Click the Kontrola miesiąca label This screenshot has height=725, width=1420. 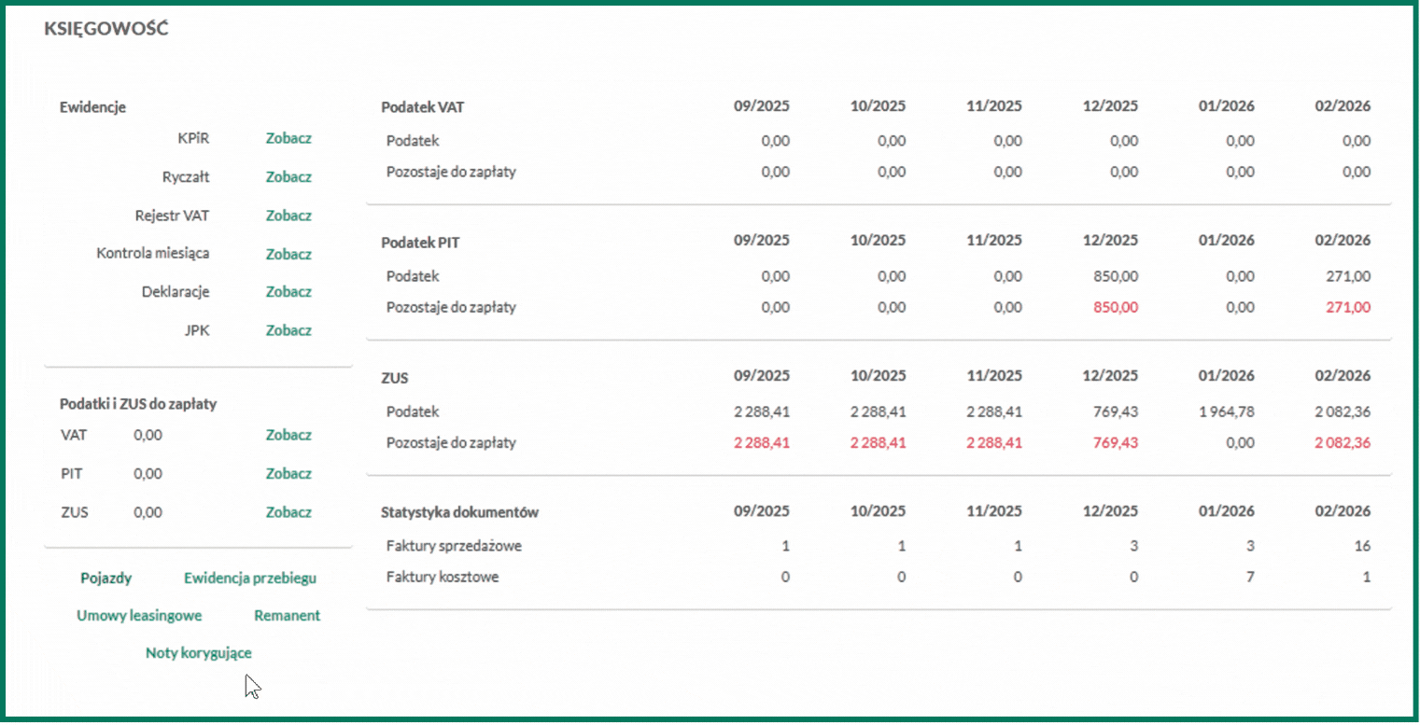[x=153, y=253]
